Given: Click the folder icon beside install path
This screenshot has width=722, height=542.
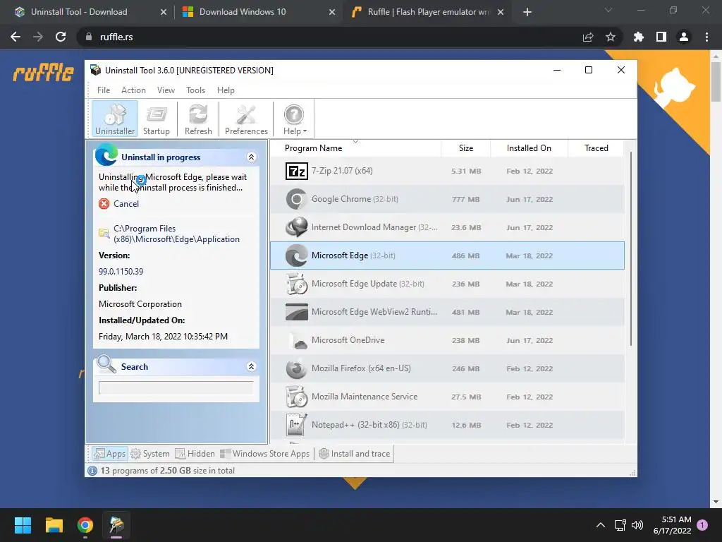Looking at the screenshot, I should (x=104, y=233).
